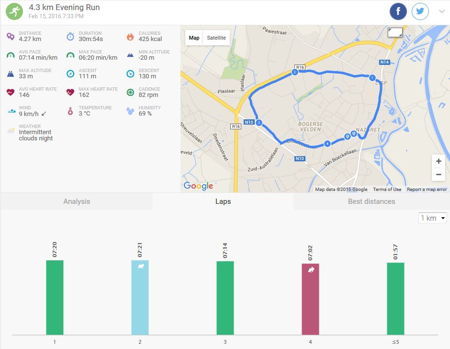Open the Analysis tab
Image resolution: width=450 pixels, height=349 pixels.
tap(77, 201)
